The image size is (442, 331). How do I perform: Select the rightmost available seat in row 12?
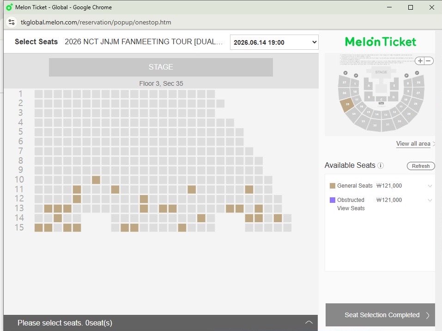coord(144,199)
